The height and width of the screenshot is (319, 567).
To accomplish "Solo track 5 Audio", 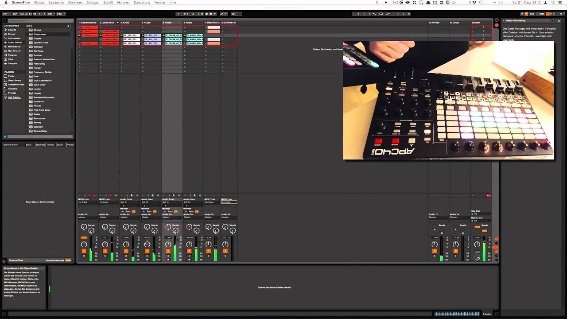I will [168, 256].
